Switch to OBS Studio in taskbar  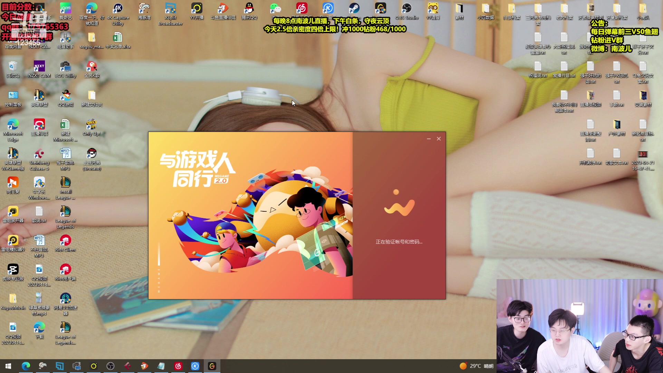coord(110,366)
